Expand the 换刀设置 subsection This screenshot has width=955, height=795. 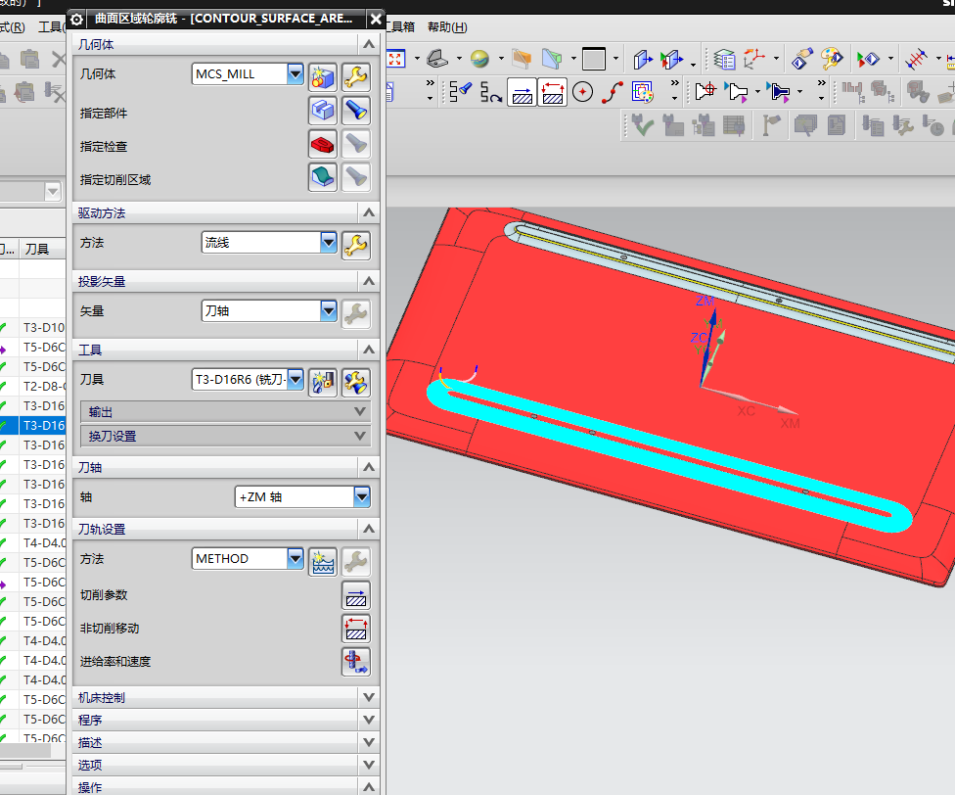pos(225,437)
